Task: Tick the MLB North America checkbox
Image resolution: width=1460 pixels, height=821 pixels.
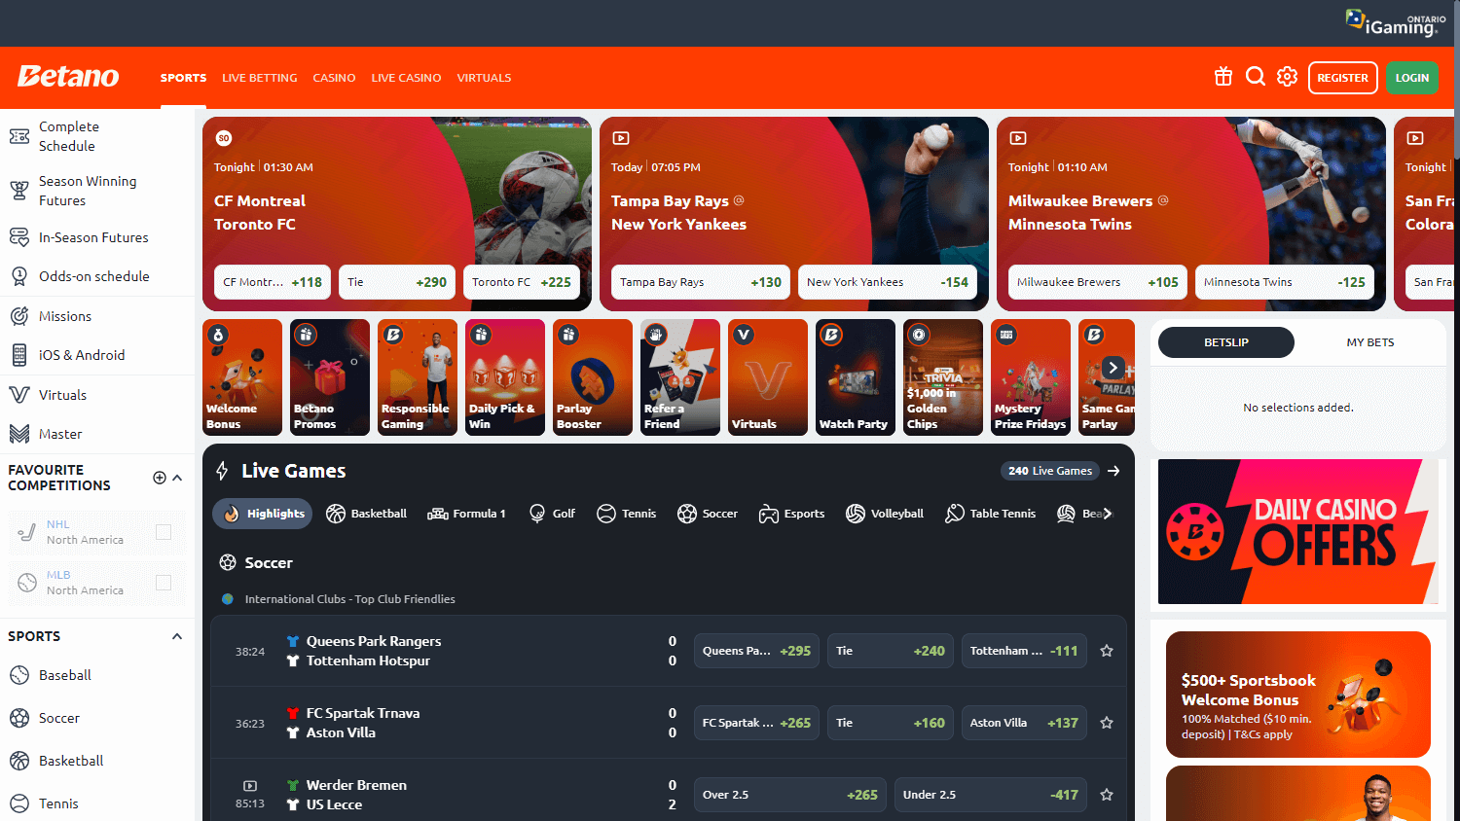Action: tap(164, 583)
